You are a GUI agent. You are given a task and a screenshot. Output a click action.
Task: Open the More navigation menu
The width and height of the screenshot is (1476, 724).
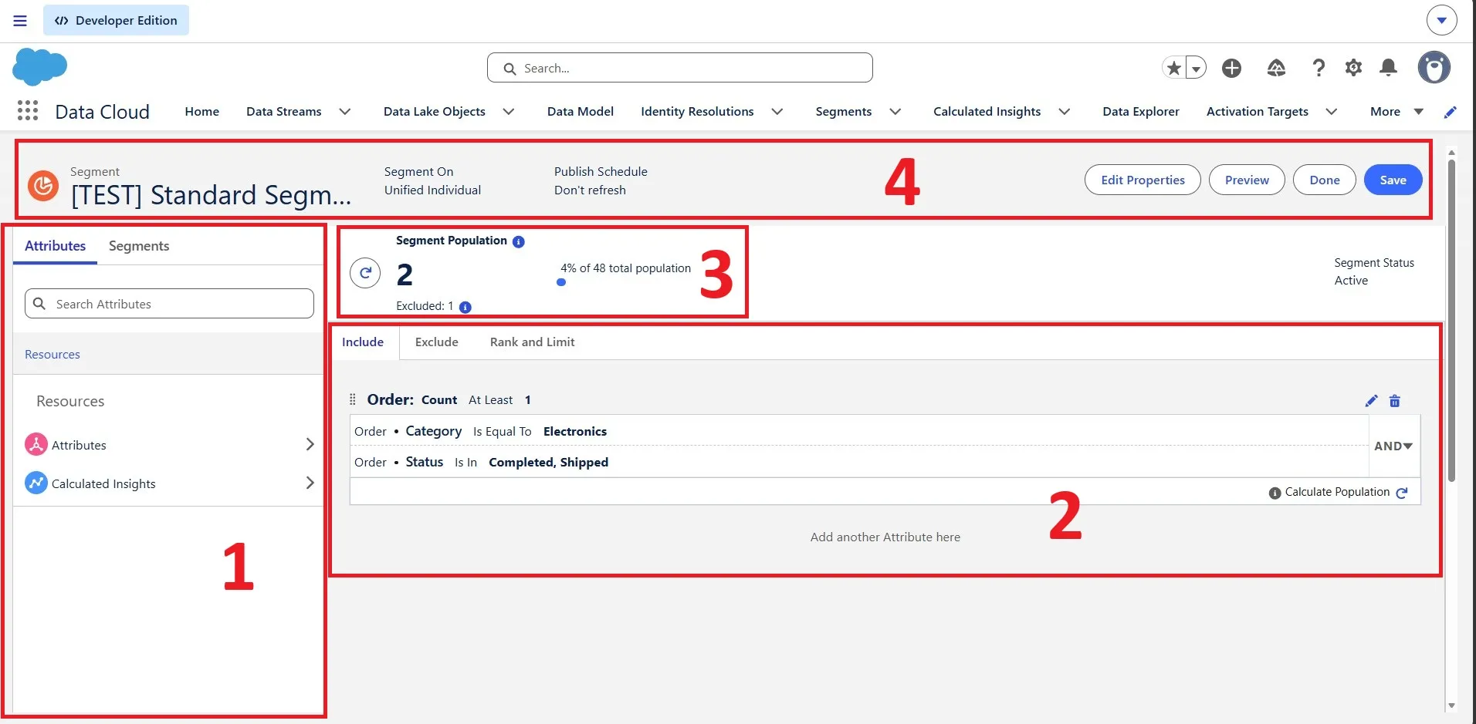(1396, 112)
